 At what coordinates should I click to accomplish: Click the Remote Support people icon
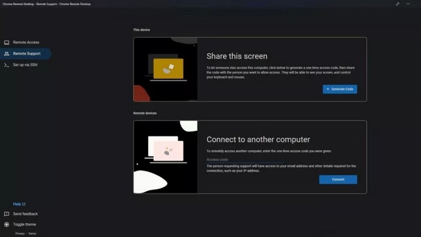coord(7,53)
